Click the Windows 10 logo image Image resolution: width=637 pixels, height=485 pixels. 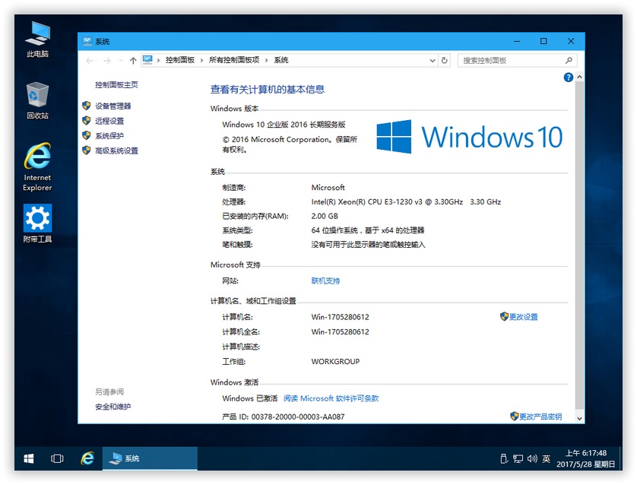[469, 137]
